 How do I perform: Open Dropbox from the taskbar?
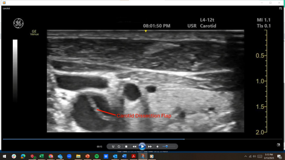pos(106,156)
